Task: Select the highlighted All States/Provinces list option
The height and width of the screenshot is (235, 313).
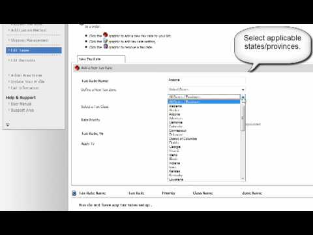Action: [203, 102]
